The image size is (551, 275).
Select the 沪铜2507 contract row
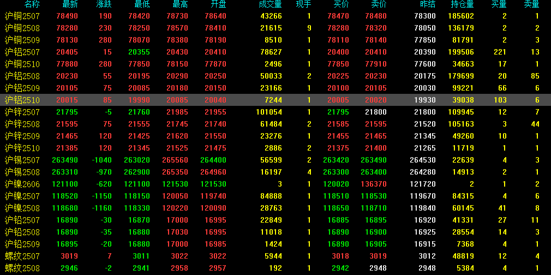click(x=275, y=16)
